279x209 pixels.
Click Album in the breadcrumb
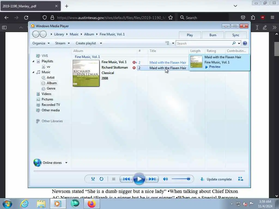click(89, 34)
